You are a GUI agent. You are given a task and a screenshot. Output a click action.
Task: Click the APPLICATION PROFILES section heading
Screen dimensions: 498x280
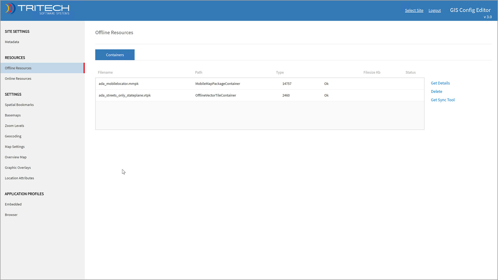click(x=24, y=194)
